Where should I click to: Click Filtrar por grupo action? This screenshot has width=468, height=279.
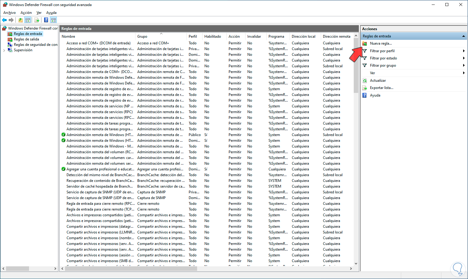pos(383,65)
